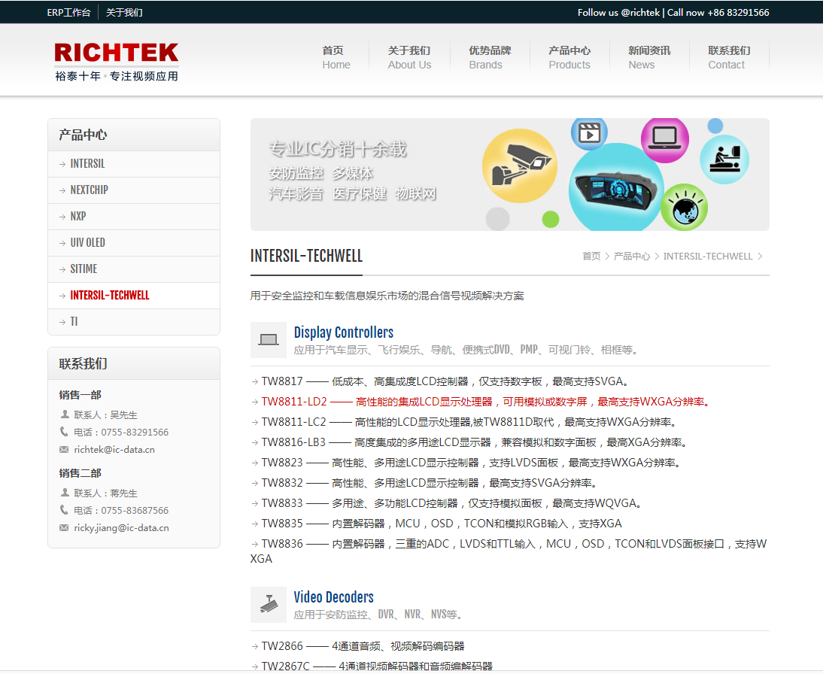
Task: Click the Call now +86 83291566 text
Action: [718, 12]
